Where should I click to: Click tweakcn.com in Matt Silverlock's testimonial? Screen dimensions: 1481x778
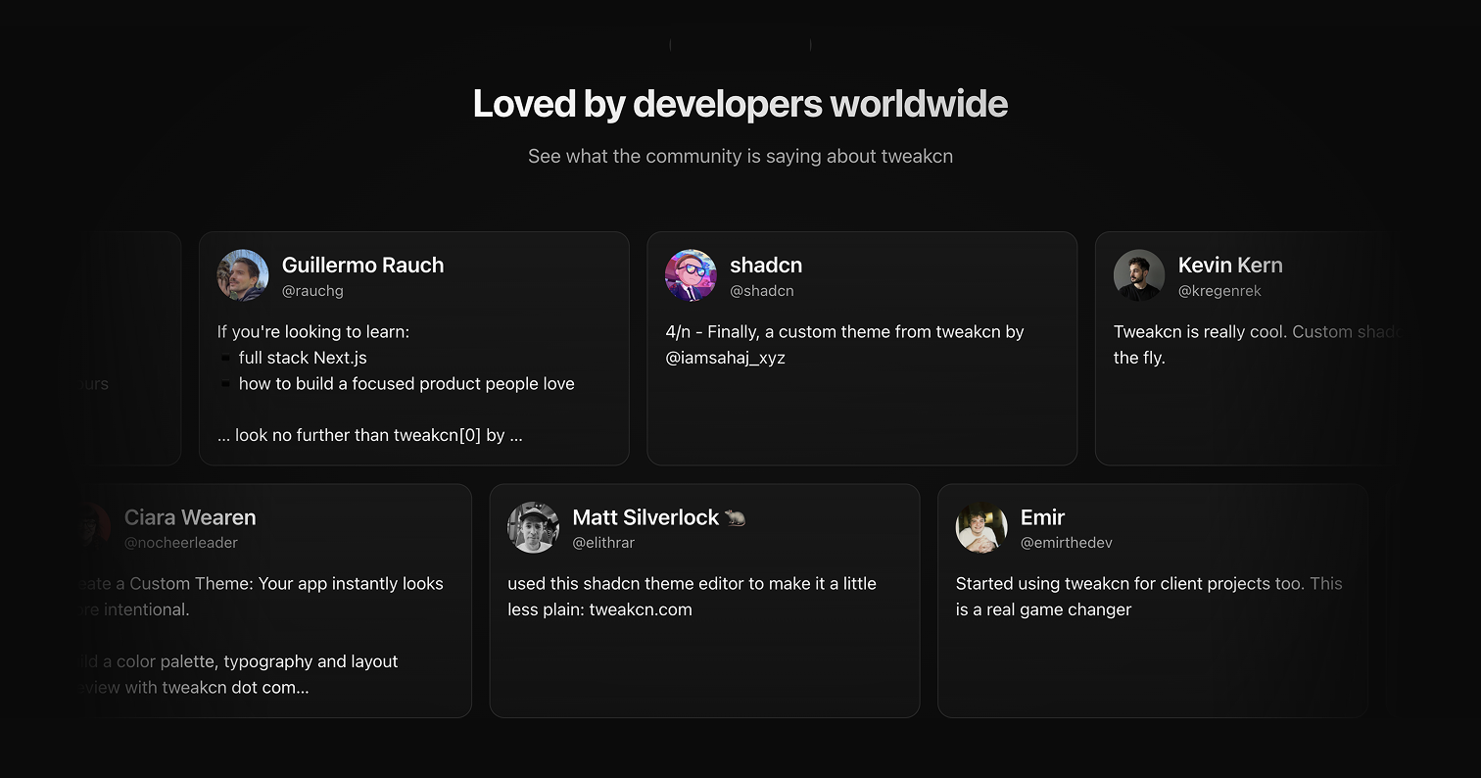click(640, 609)
